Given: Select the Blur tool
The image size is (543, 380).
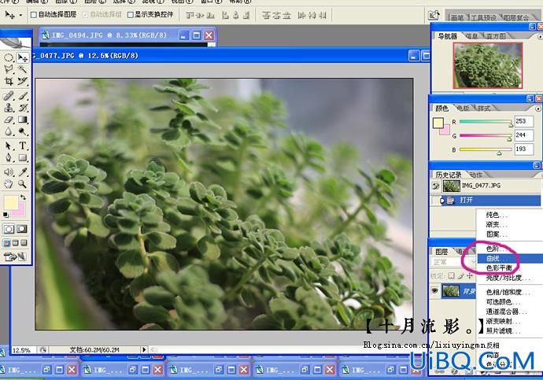Looking at the screenshot, I should pyautogui.click(x=9, y=131).
